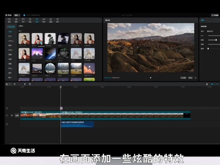Select the small pink effect clip on effect track
The width and height of the screenshot is (220, 165).
point(61,108)
